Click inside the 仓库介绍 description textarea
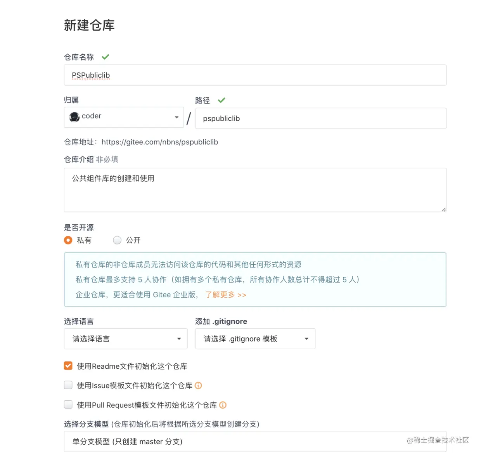The image size is (481, 456). tap(255, 190)
